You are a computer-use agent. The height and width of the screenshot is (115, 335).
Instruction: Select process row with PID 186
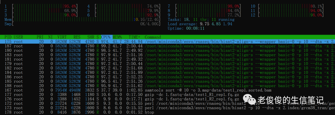(x=167, y=77)
